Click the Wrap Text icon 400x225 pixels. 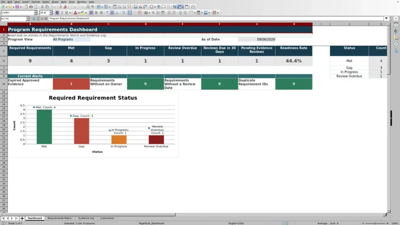(123, 12)
